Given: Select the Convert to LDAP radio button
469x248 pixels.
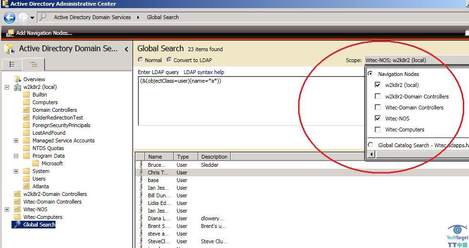Looking at the screenshot, I should point(169,60).
